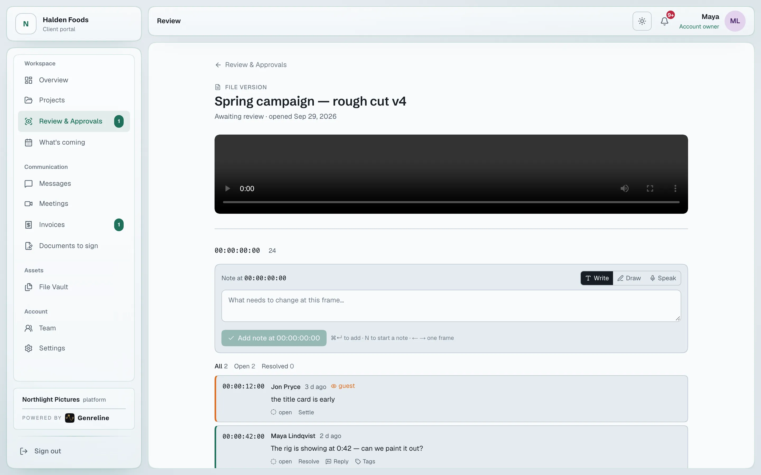This screenshot has height=475, width=761.
Task: Mute the video volume
Action: click(x=625, y=188)
